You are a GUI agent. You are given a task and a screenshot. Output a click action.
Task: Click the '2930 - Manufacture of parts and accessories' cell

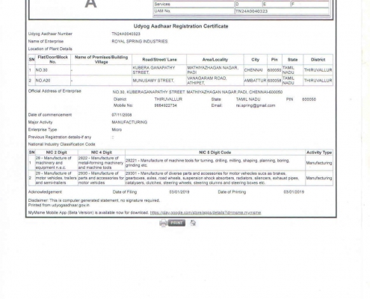[x=101, y=178]
